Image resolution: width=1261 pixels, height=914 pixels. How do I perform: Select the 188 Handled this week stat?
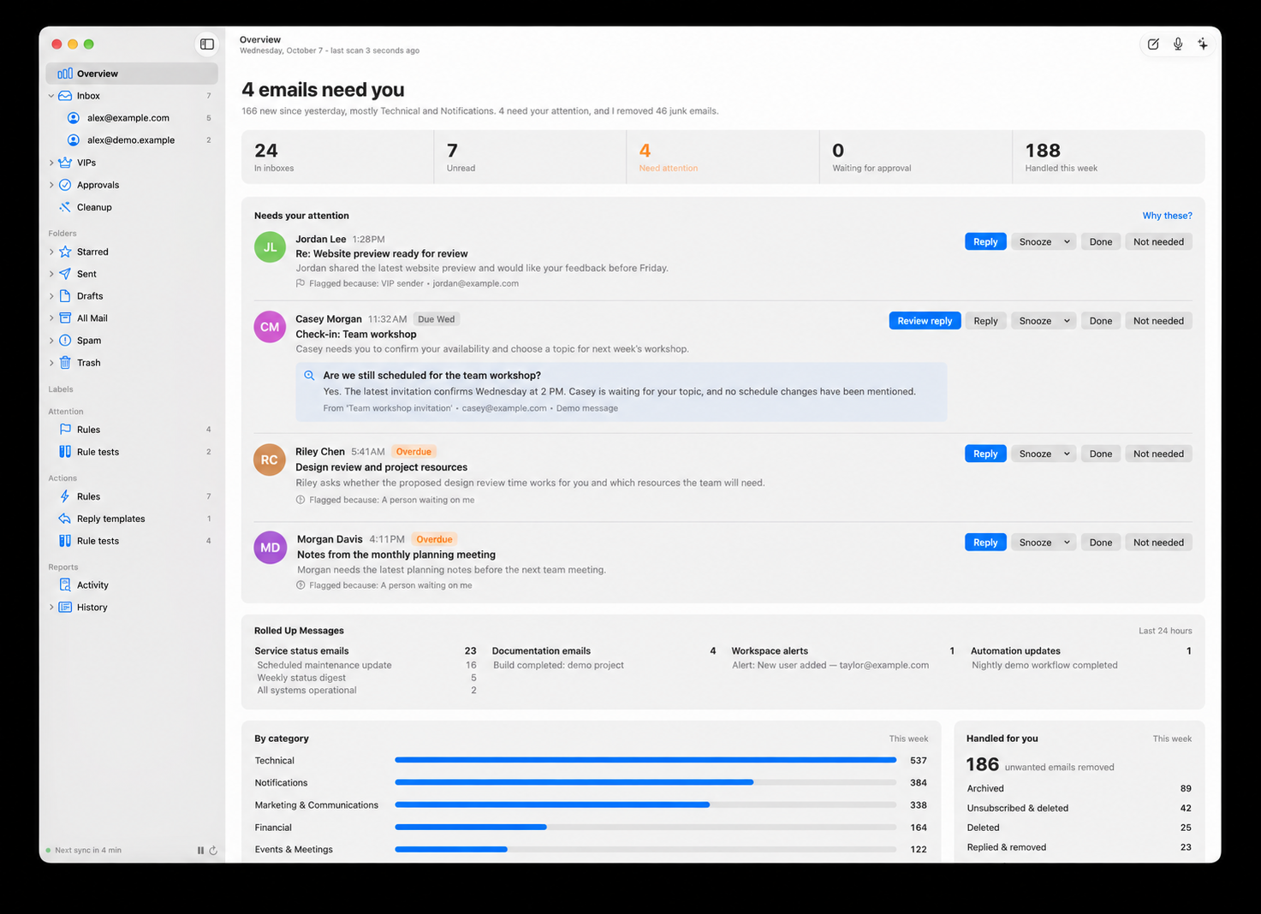pos(1109,157)
